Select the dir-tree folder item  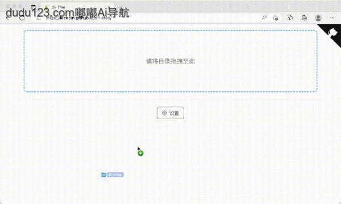click(113, 175)
